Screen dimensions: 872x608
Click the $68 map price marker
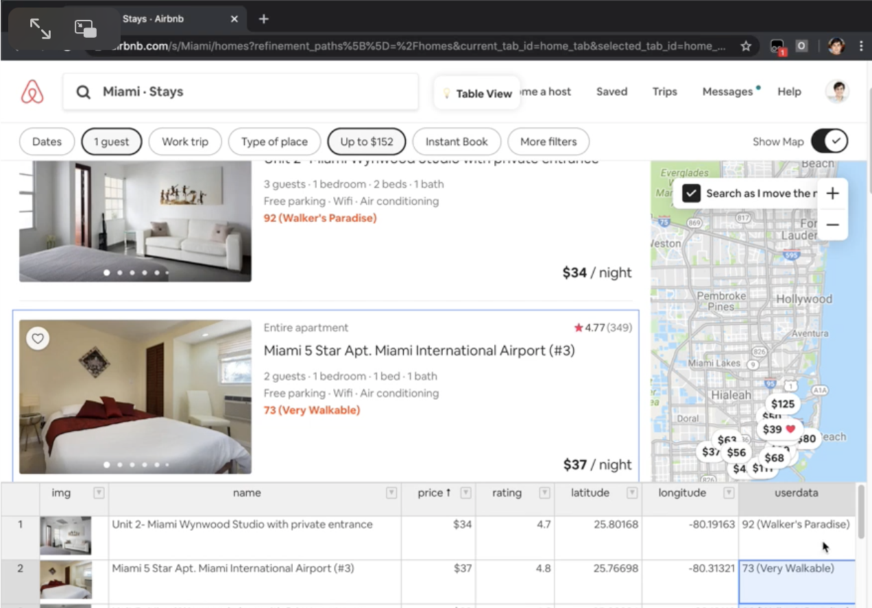774,458
